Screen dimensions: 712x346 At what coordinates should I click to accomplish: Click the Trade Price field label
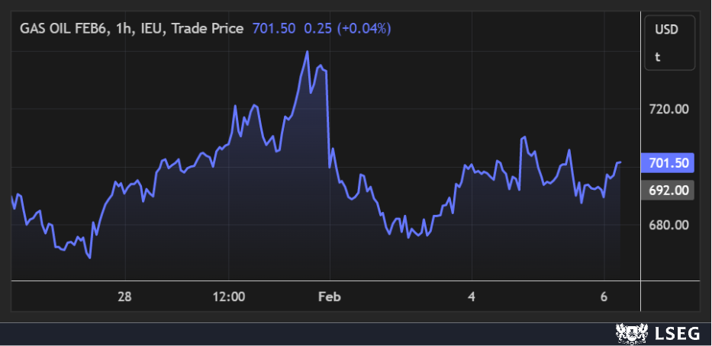(x=207, y=29)
